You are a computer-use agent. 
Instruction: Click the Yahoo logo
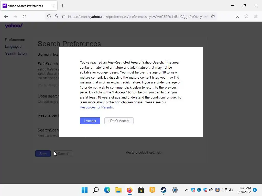pos(14,26)
